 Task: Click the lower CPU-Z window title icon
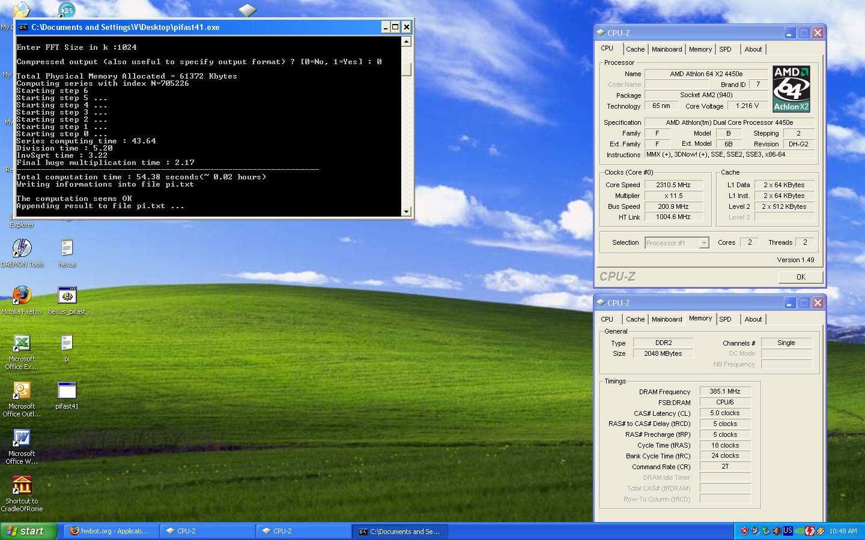point(601,302)
